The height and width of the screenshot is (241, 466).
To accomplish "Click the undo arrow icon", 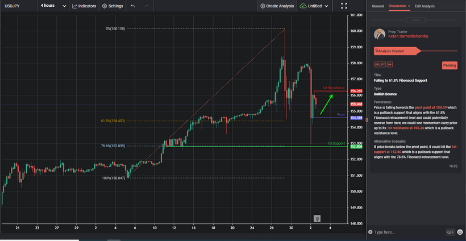I will [133, 6].
